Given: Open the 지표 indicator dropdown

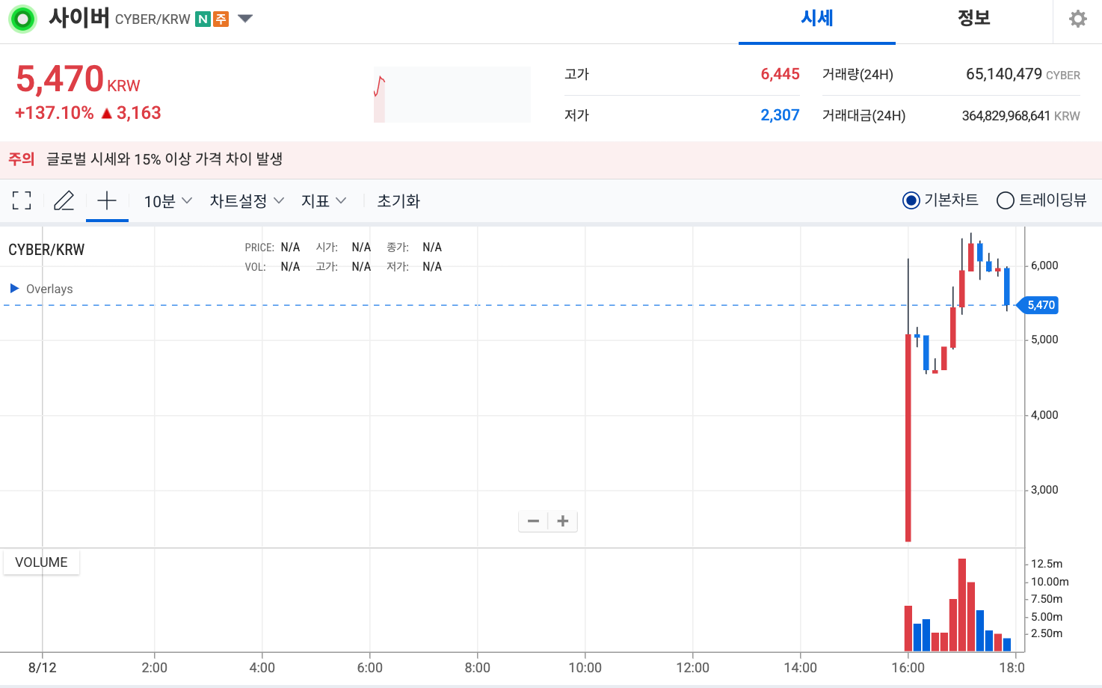Looking at the screenshot, I should click(323, 200).
